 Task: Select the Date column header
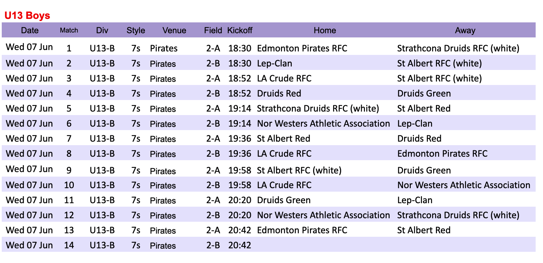[30, 30]
